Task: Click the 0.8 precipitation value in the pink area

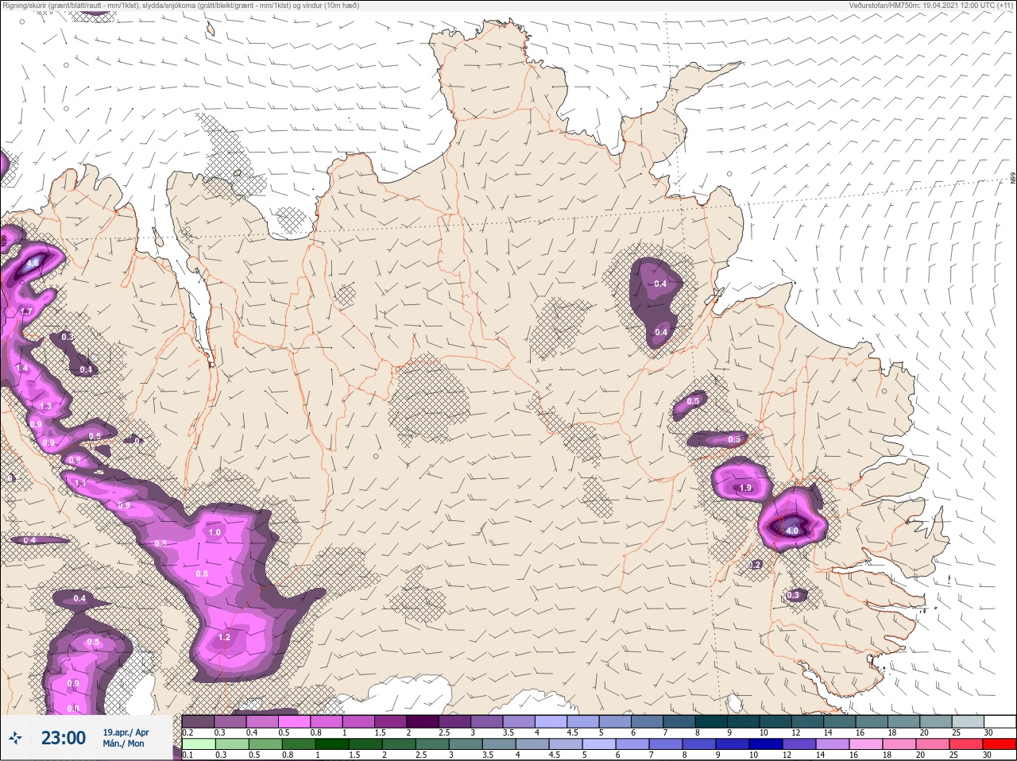Action: (x=202, y=574)
